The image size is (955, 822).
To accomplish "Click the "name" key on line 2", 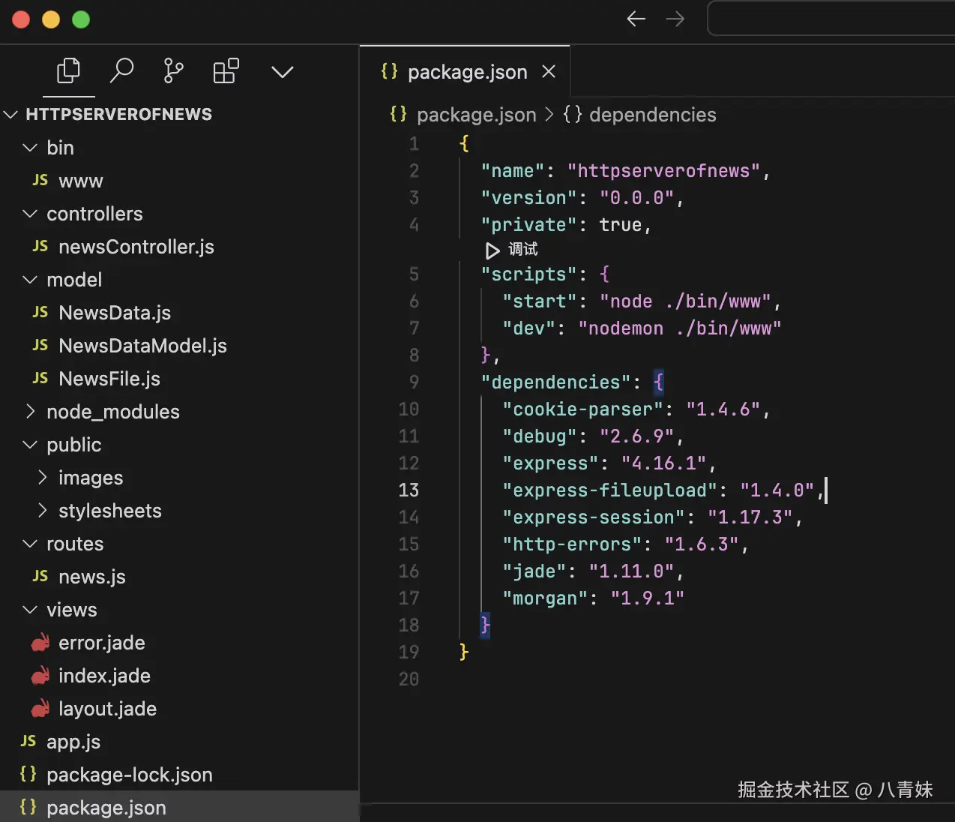I will (x=513, y=171).
